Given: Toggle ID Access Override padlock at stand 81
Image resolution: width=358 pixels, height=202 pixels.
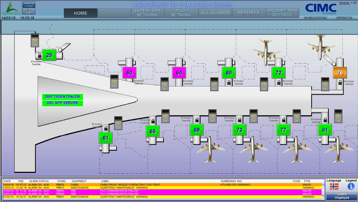Looking at the screenshot, I should click(x=325, y=120).
